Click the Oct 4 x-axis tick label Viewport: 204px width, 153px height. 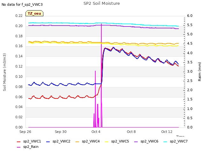(96, 132)
